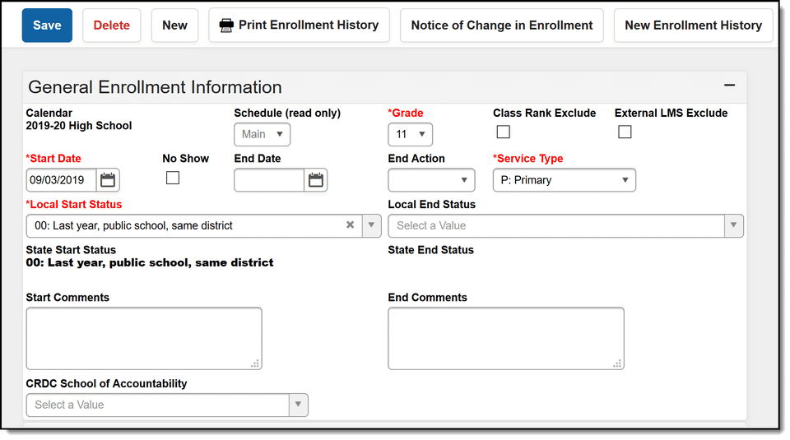
Task: Click the printer icon on Print Enrollment History
Action: [227, 25]
